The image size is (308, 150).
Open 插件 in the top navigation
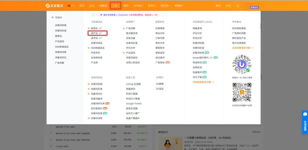tap(126, 6)
